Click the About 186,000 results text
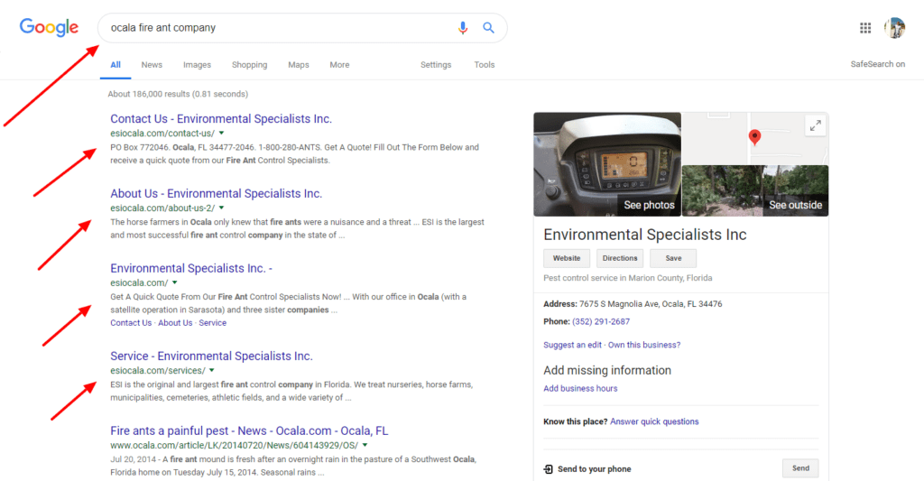Viewport: 924px width, 481px height. pyautogui.click(x=178, y=94)
